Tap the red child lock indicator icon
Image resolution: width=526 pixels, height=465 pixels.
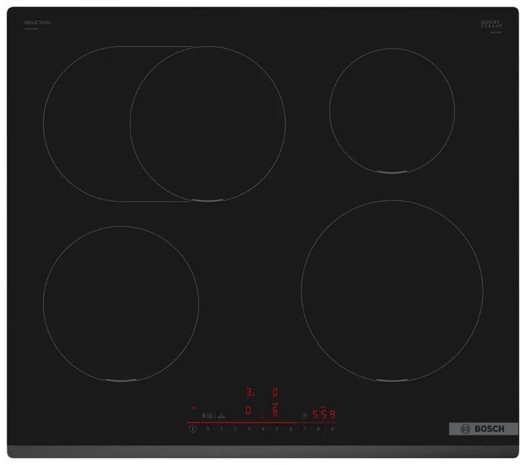click(x=194, y=406)
